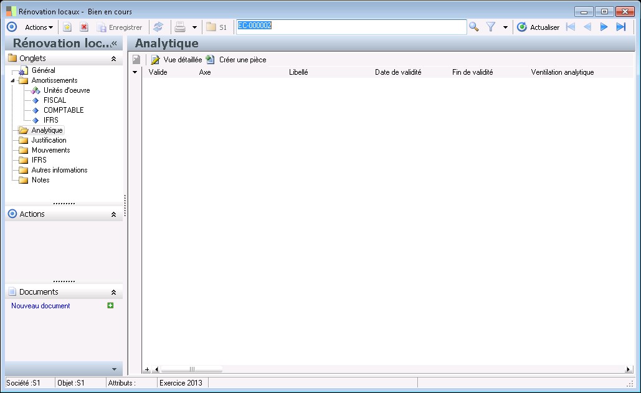Screen dimensions: 641x393
Task: Select Général in the tree
Action: click(44, 70)
